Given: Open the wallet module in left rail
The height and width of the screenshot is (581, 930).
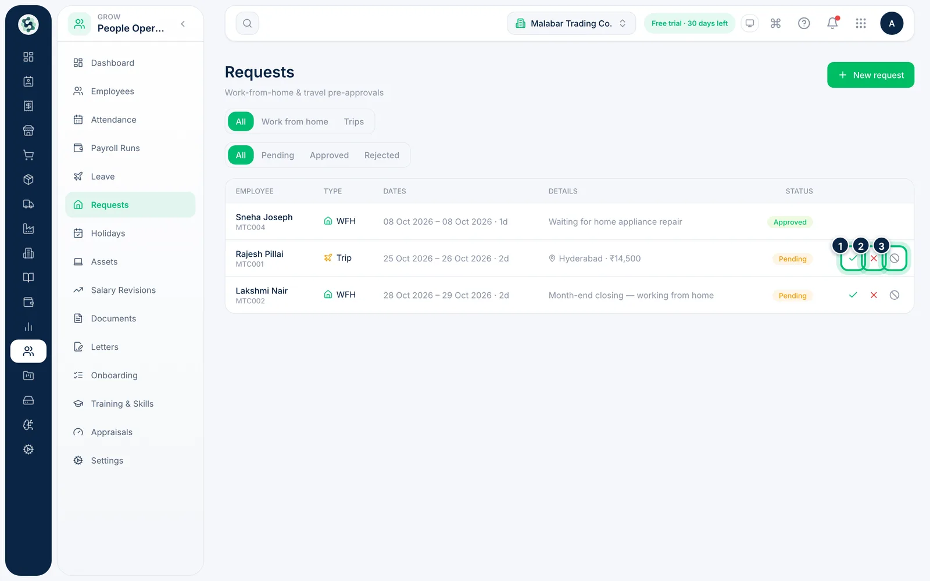Looking at the screenshot, I should coord(28,302).
